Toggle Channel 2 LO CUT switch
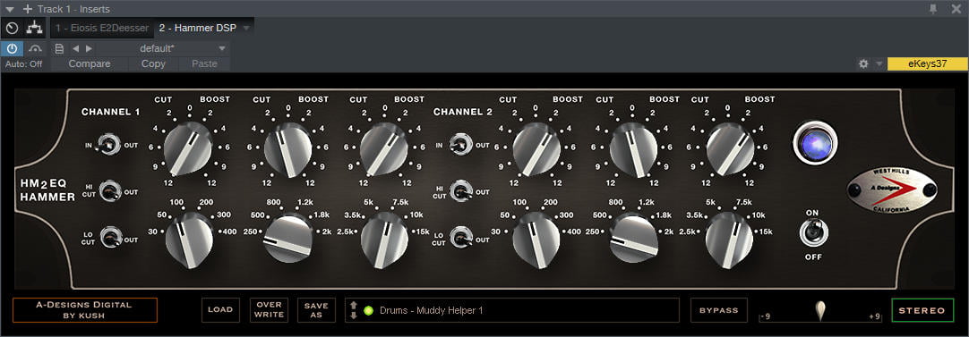Viewport: 969px width, 337px height. click(461, 238)
